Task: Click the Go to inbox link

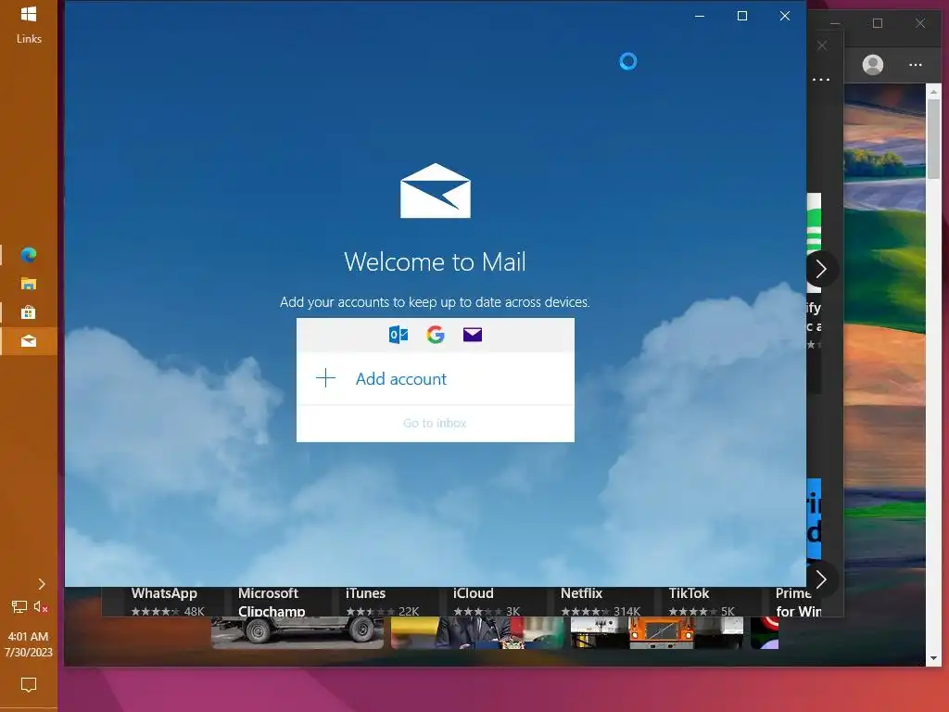Action: (435, 423)
